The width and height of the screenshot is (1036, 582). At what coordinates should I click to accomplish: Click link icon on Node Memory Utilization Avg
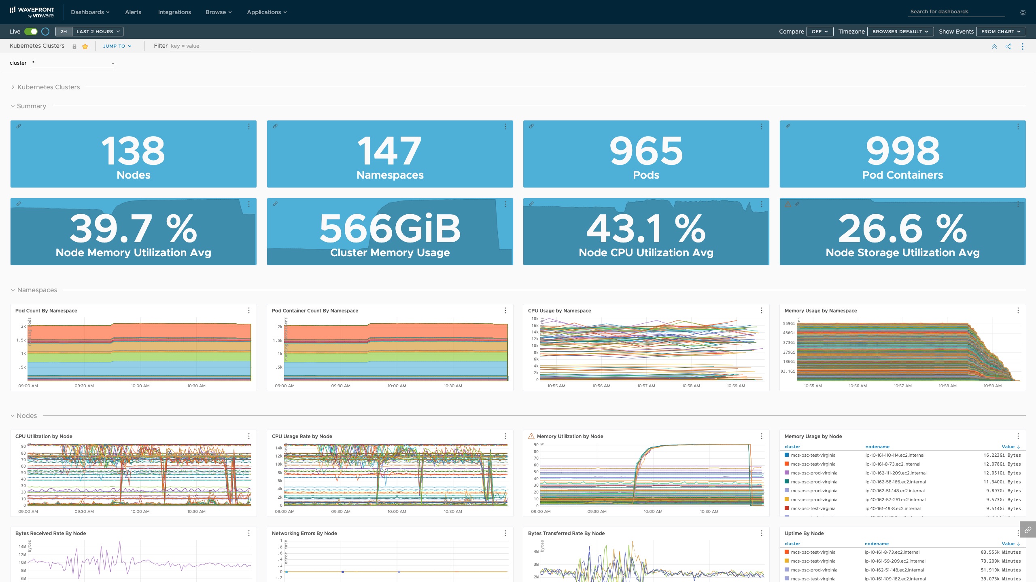(19, 204)
